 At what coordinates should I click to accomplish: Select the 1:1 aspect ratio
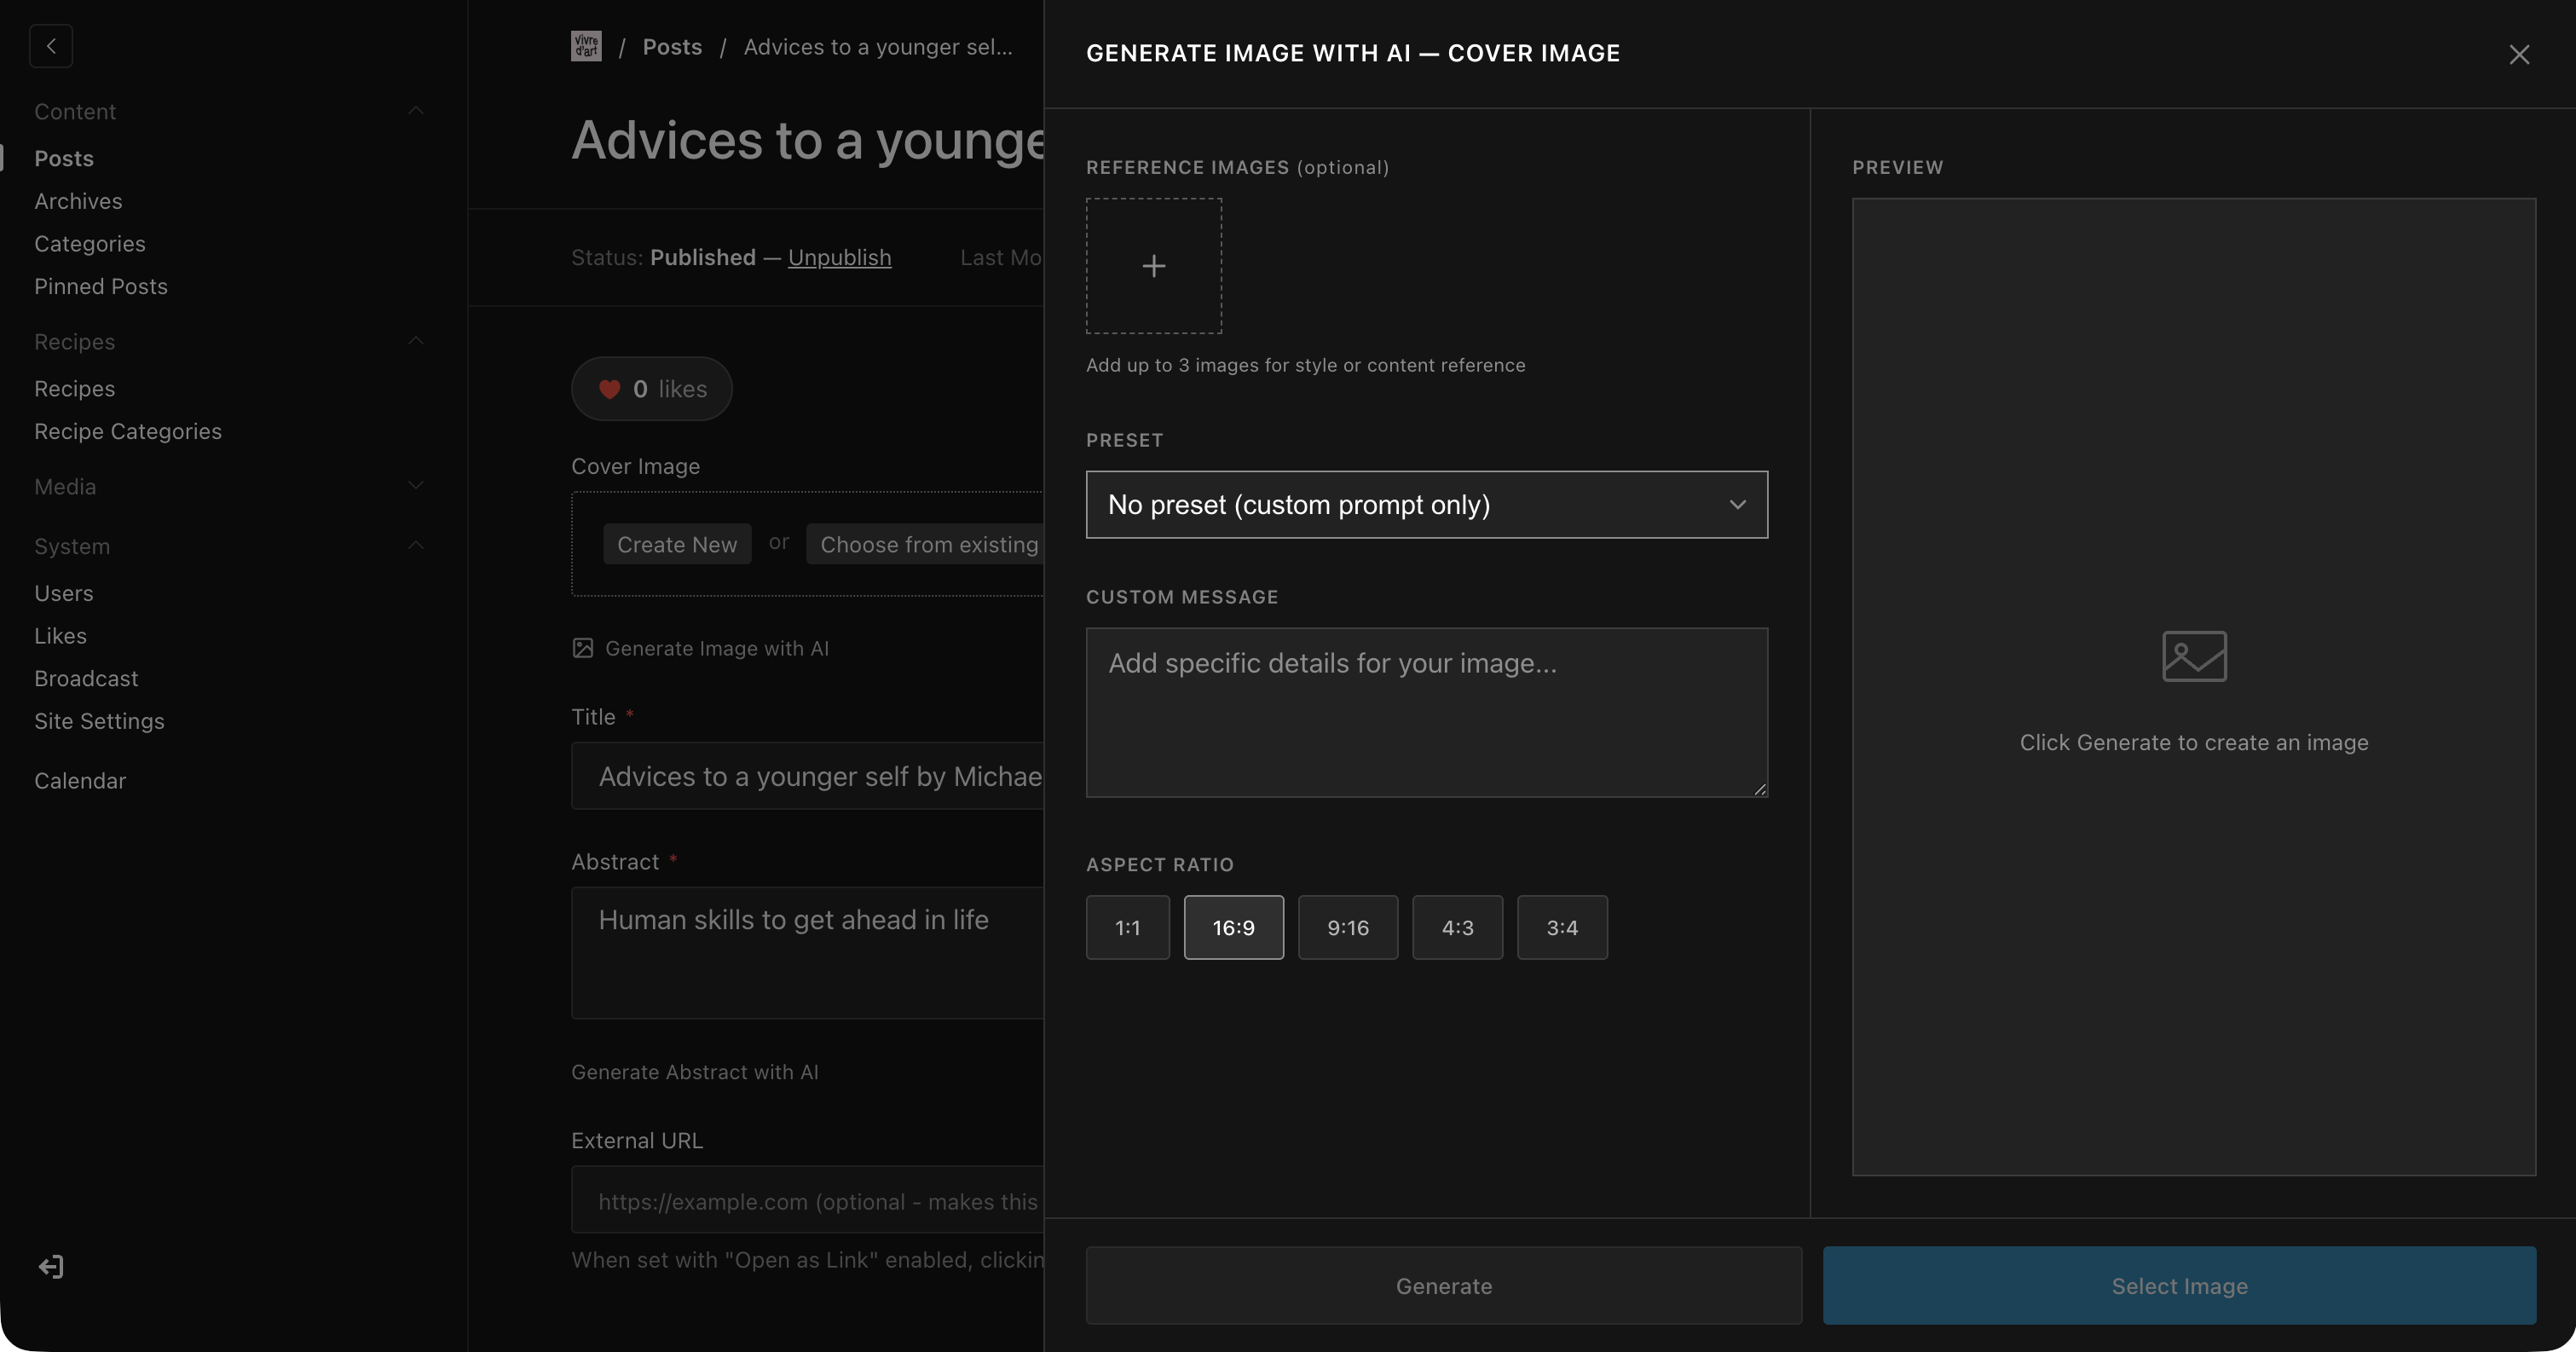click(1127, 927)
